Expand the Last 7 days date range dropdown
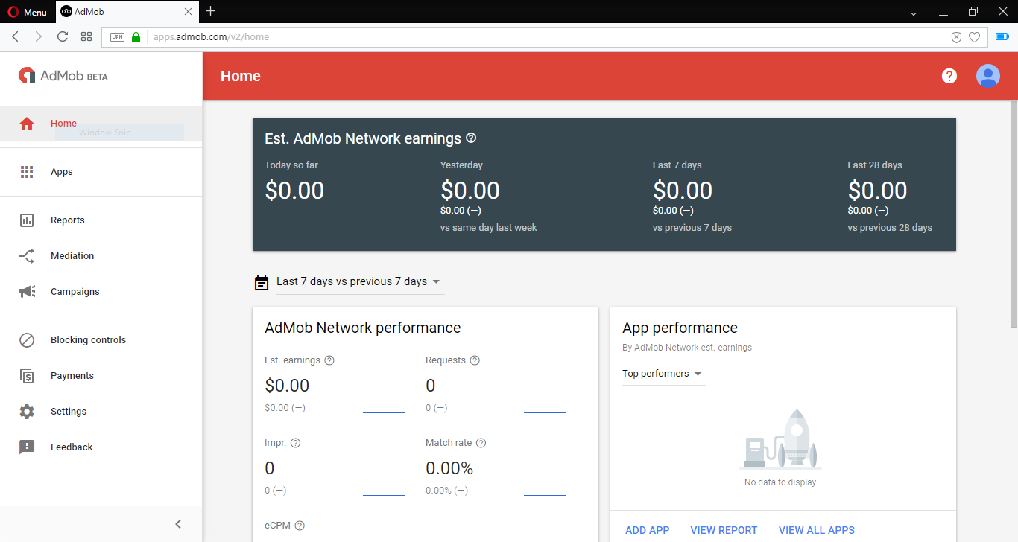1018x542 pixels. pos(359,282)
